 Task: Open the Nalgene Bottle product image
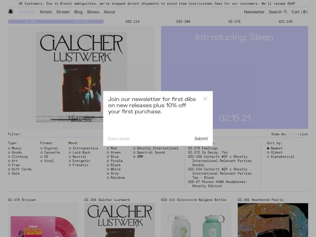pyautogui.click(x=196, y=220)
